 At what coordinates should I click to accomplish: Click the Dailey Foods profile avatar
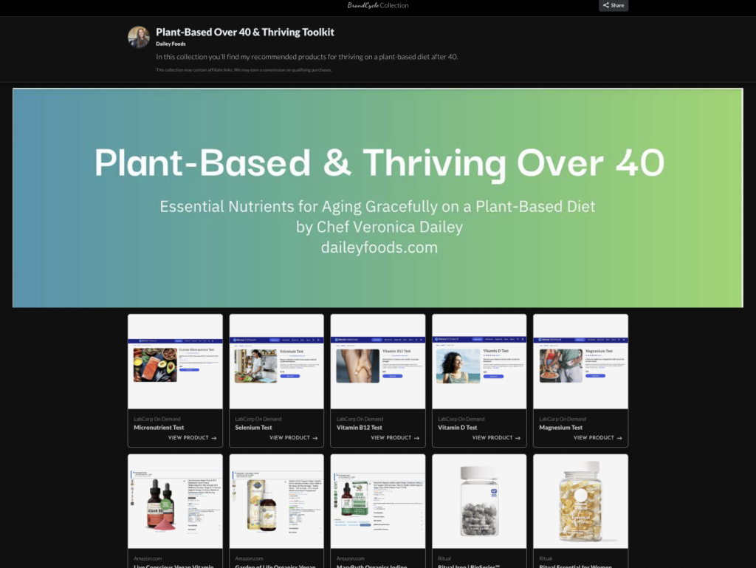[x=139, y=38]
